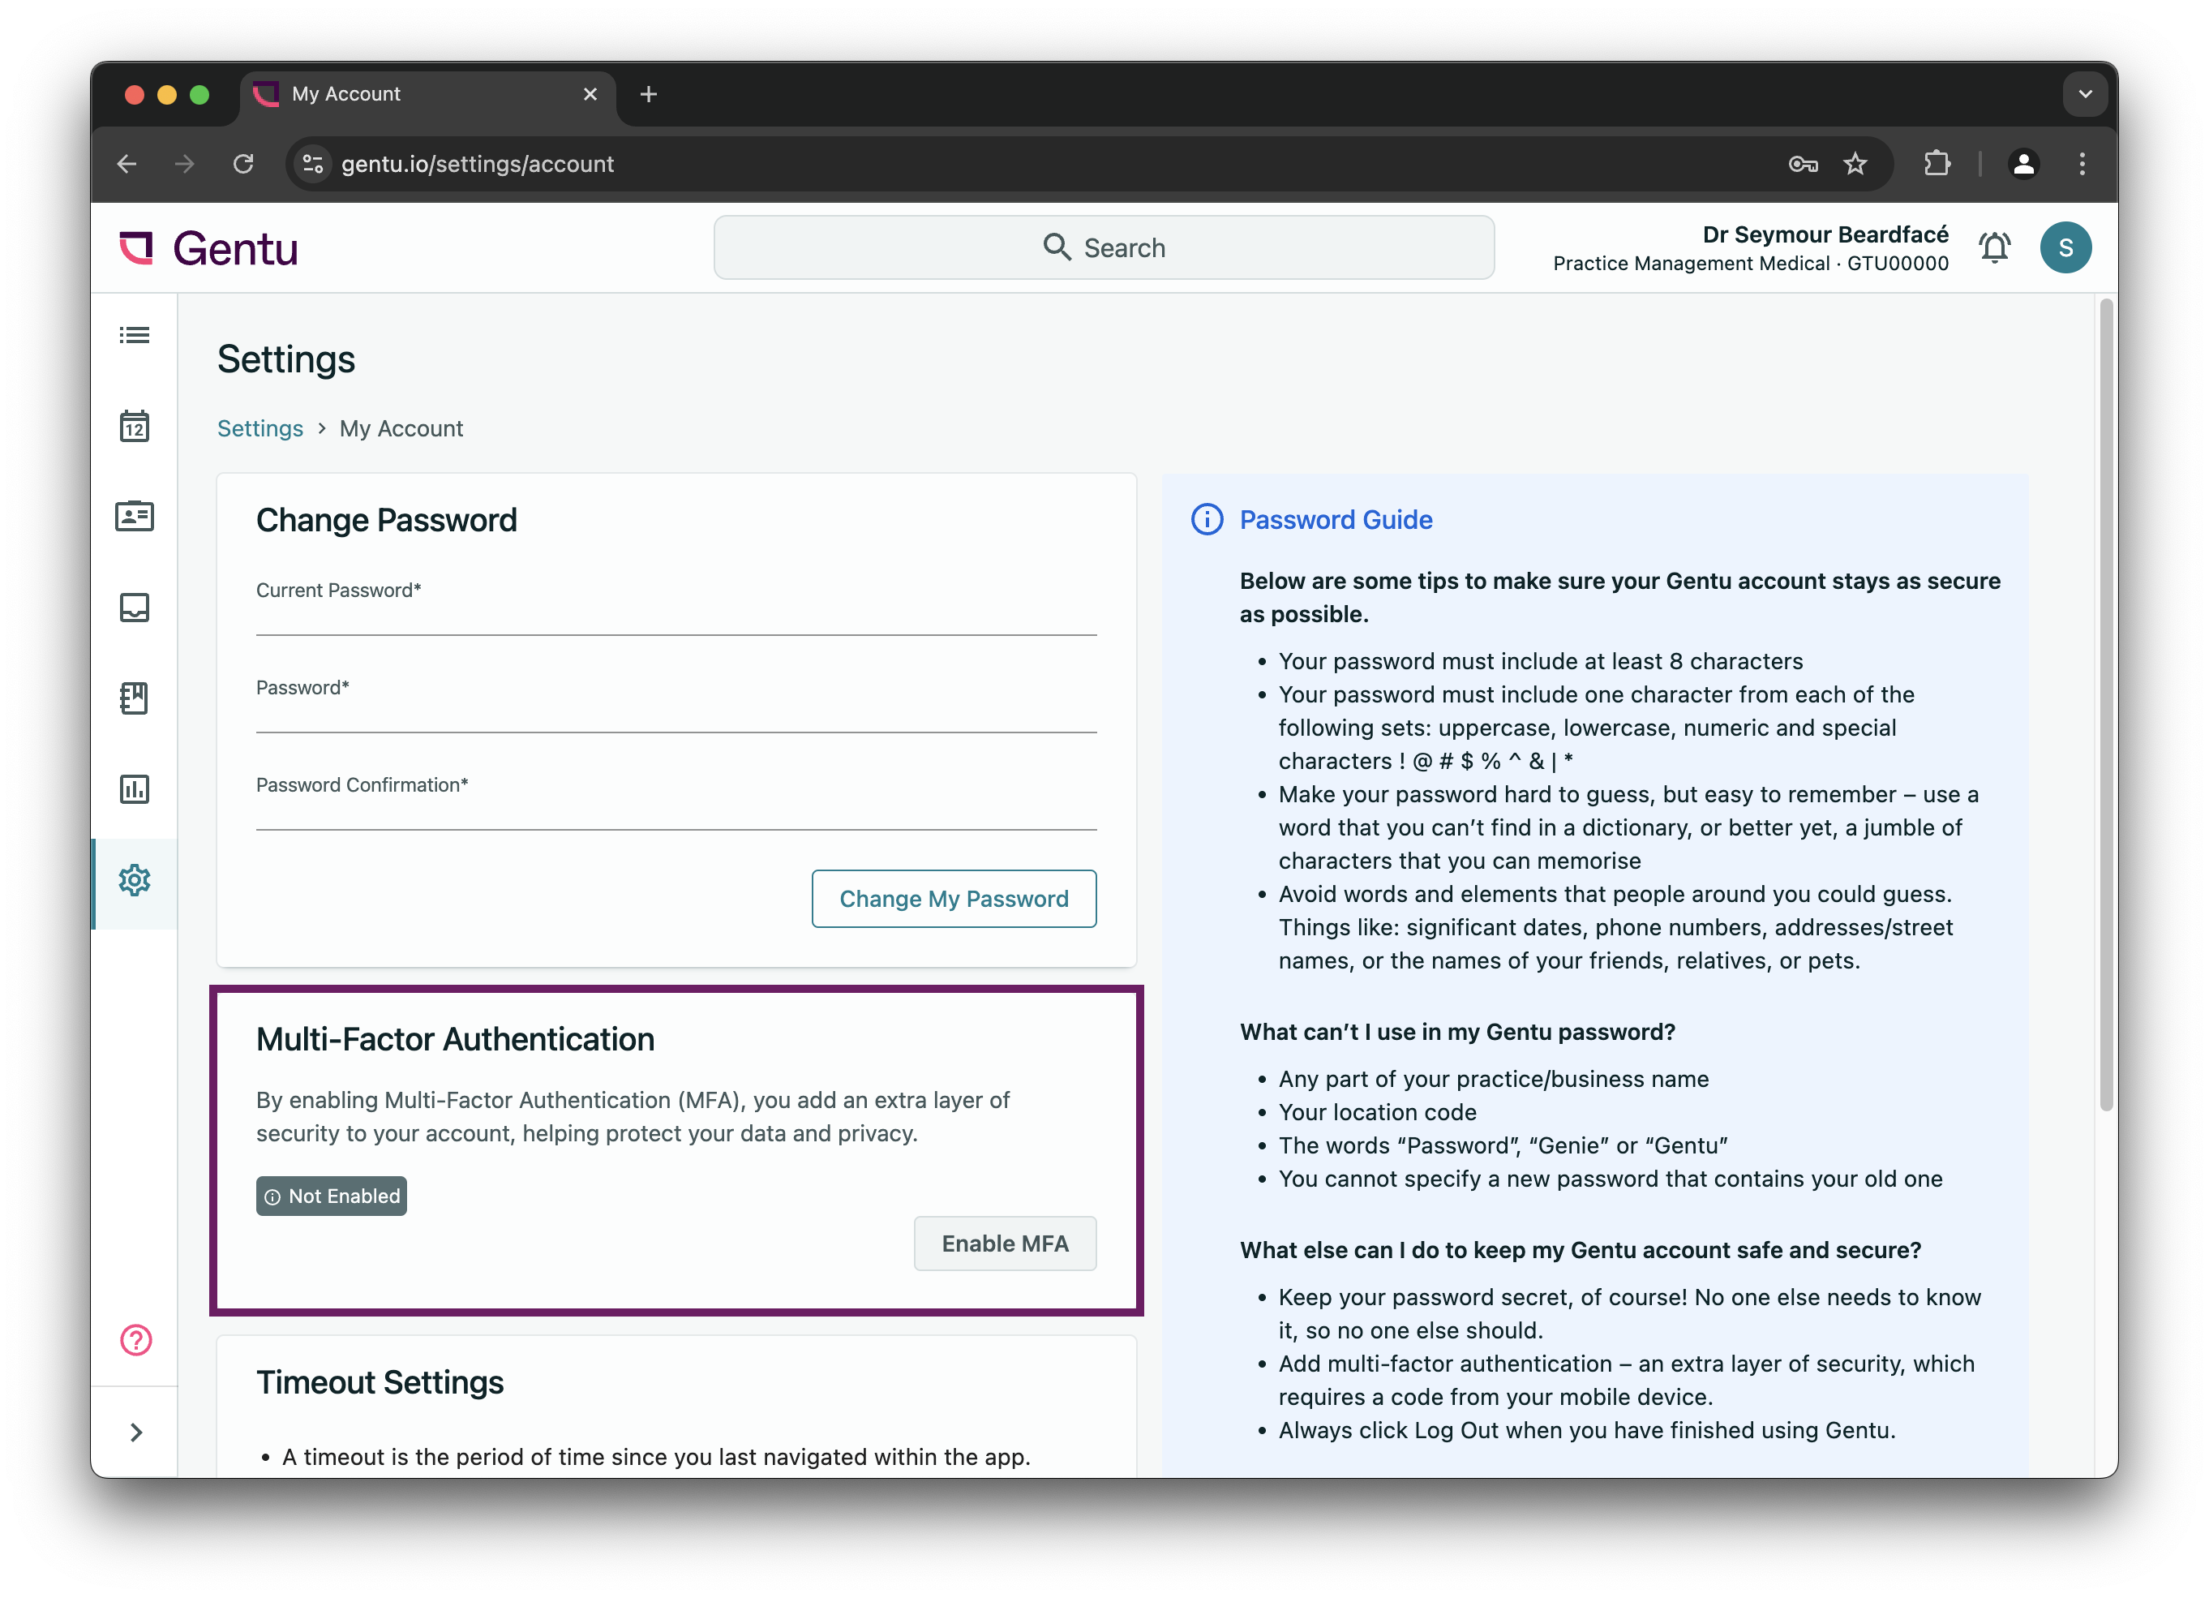Enable MFA for the account
Viewport: 2209px width, 1598px height.
[1005, 1244]
